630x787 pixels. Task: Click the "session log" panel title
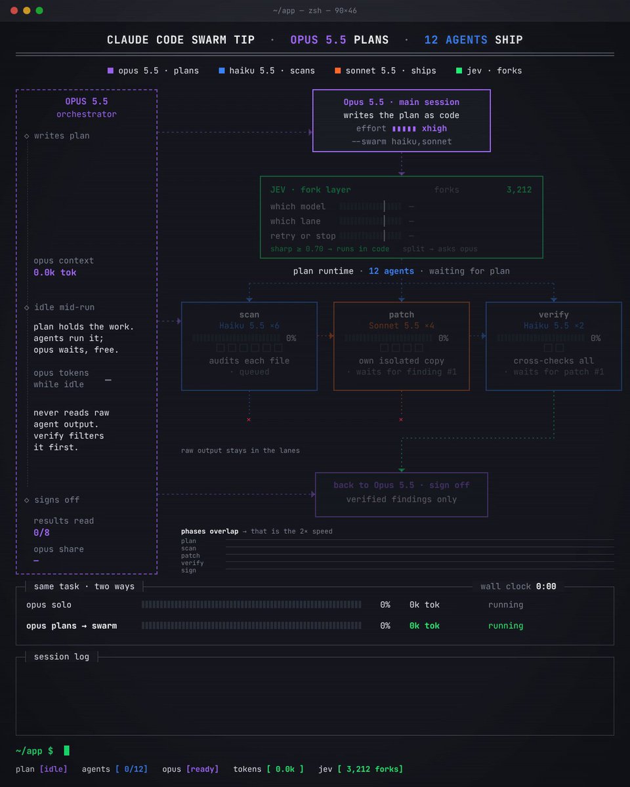click(x=62, y=656)
